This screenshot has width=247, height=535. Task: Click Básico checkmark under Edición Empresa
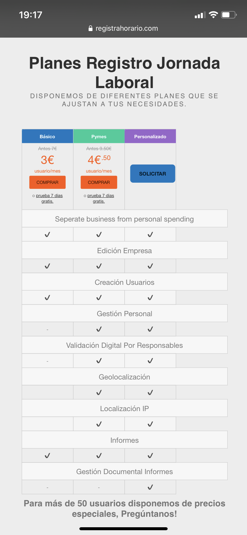pyautogui.click(x=47, y=266)
